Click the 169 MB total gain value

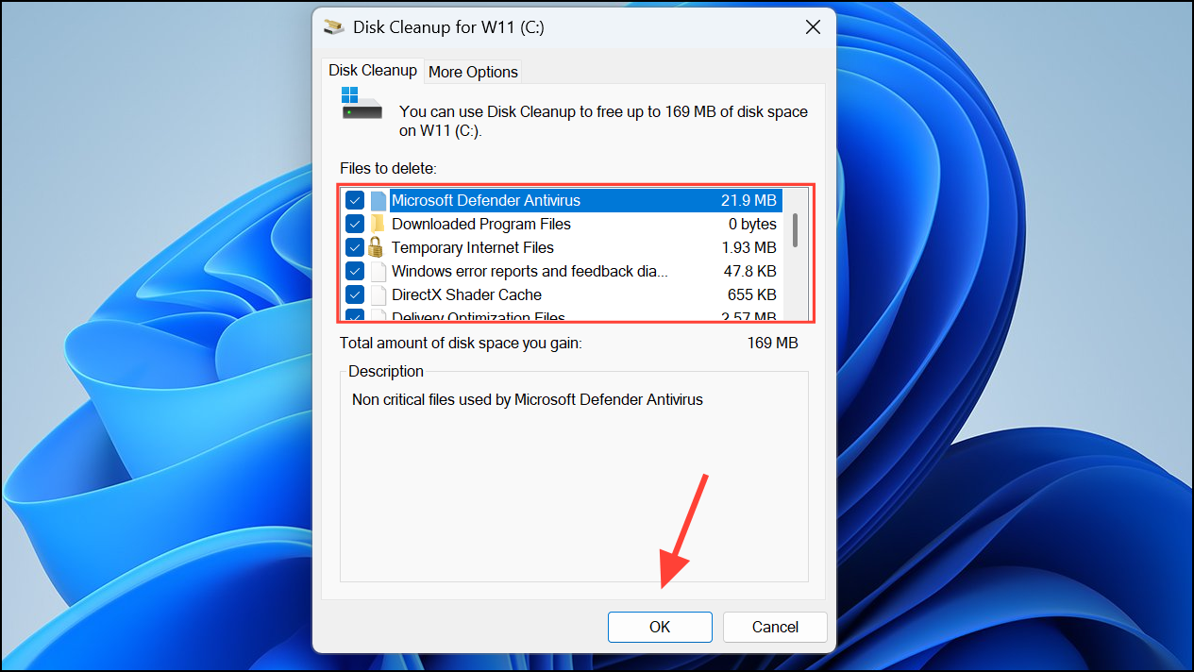pyautogui.click(x=773, y=343)
